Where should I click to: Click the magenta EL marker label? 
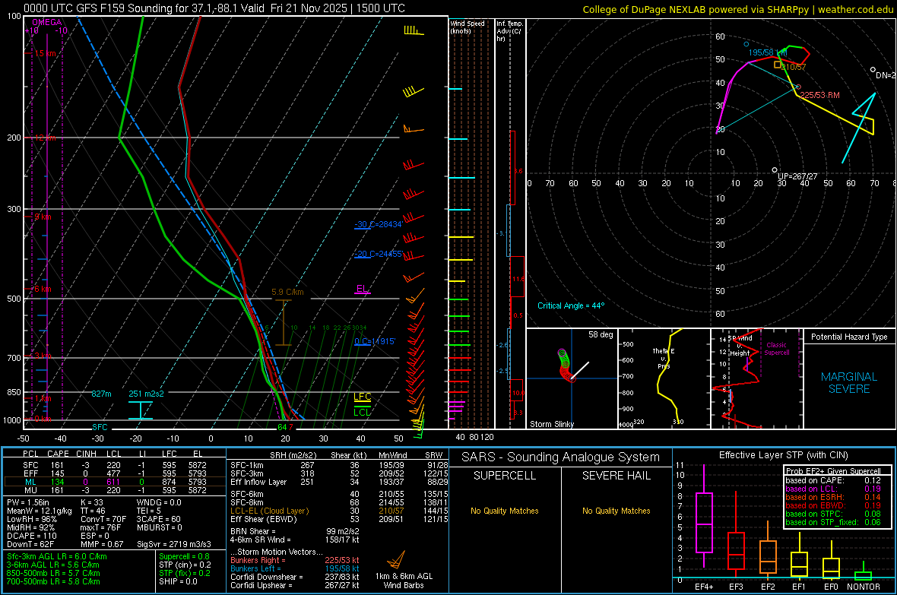(362, 288)
